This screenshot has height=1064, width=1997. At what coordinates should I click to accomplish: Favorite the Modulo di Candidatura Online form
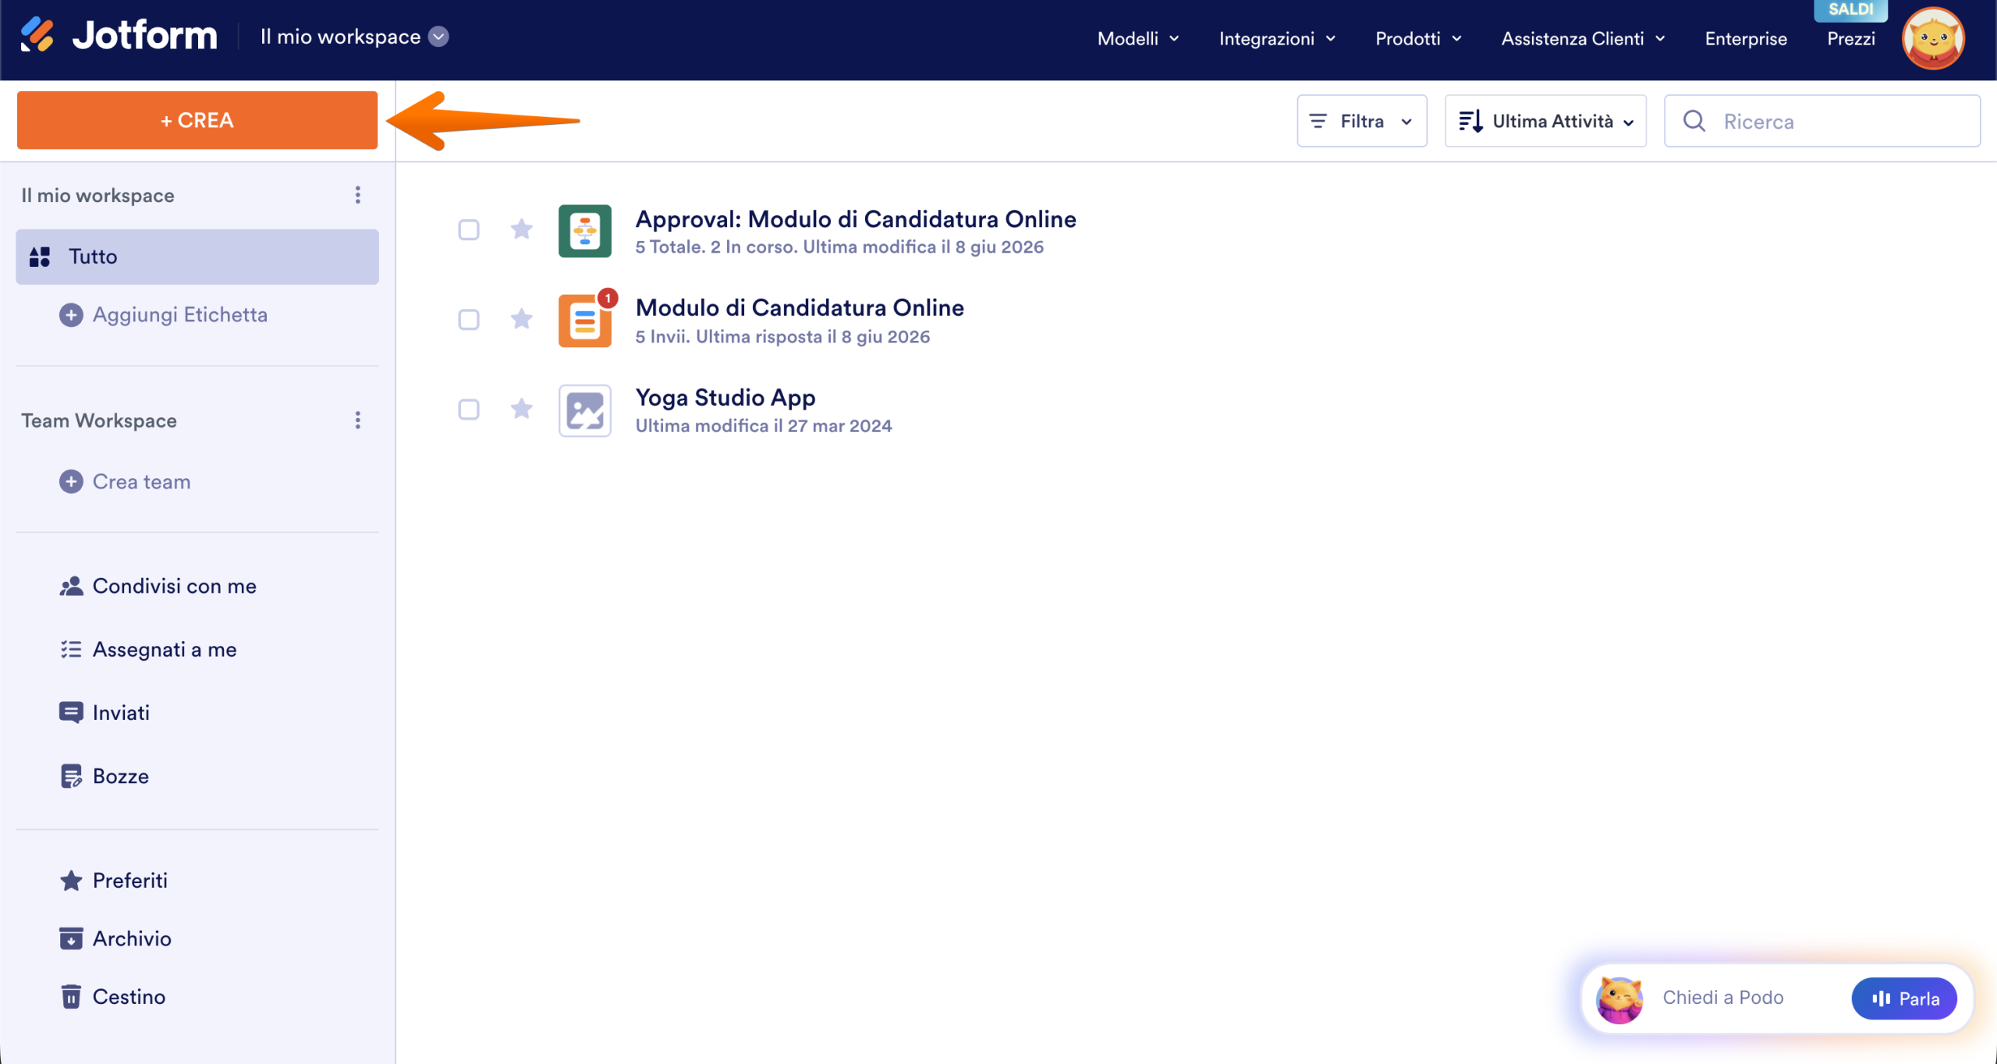[x=522, y=319]
